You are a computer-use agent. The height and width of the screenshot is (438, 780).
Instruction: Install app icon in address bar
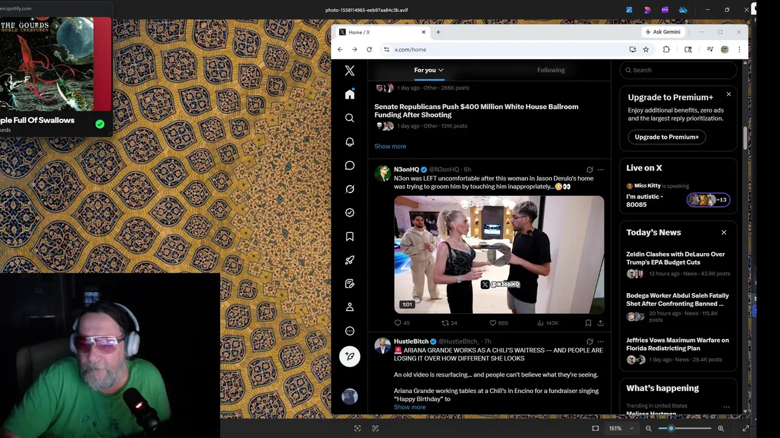pyautogui.click(x=633, y=50)
